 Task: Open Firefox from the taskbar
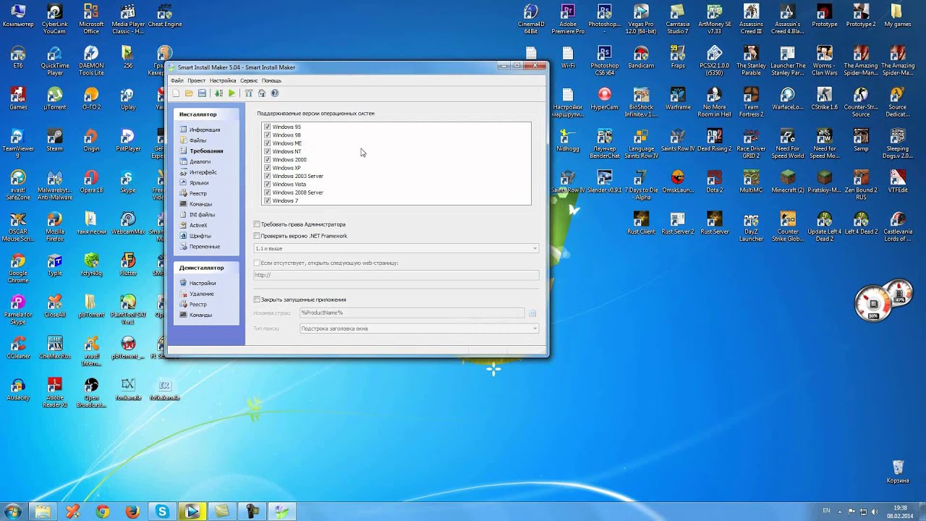132,512
